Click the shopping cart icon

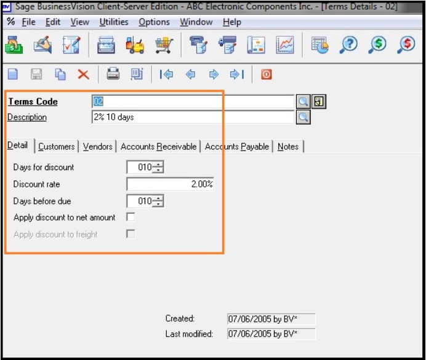pyautogui.click(x=163, y=46)
